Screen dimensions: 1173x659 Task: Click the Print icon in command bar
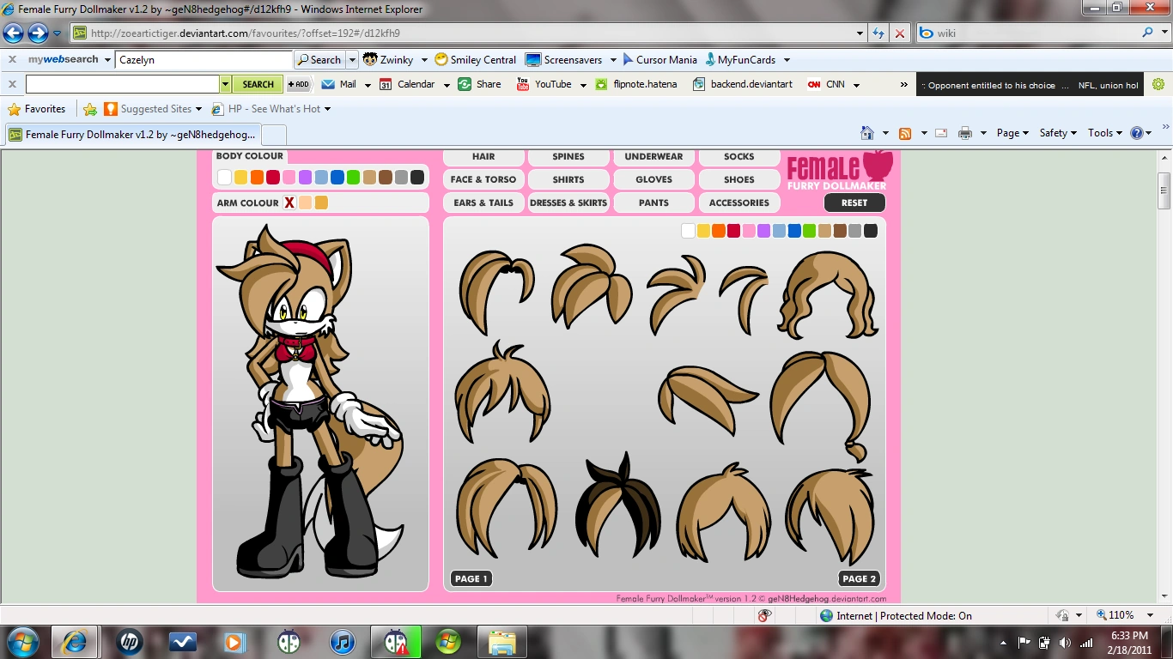click(x=965, y=133)
